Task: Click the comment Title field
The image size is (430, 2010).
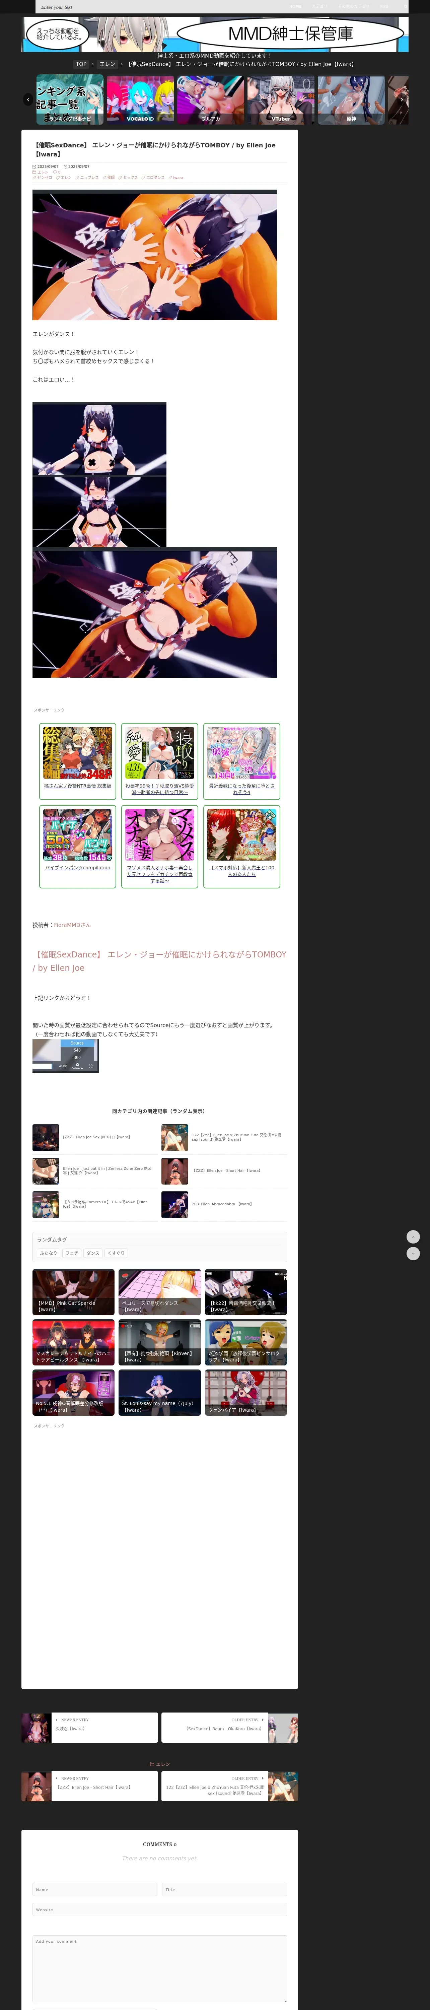Action: 225,1890
